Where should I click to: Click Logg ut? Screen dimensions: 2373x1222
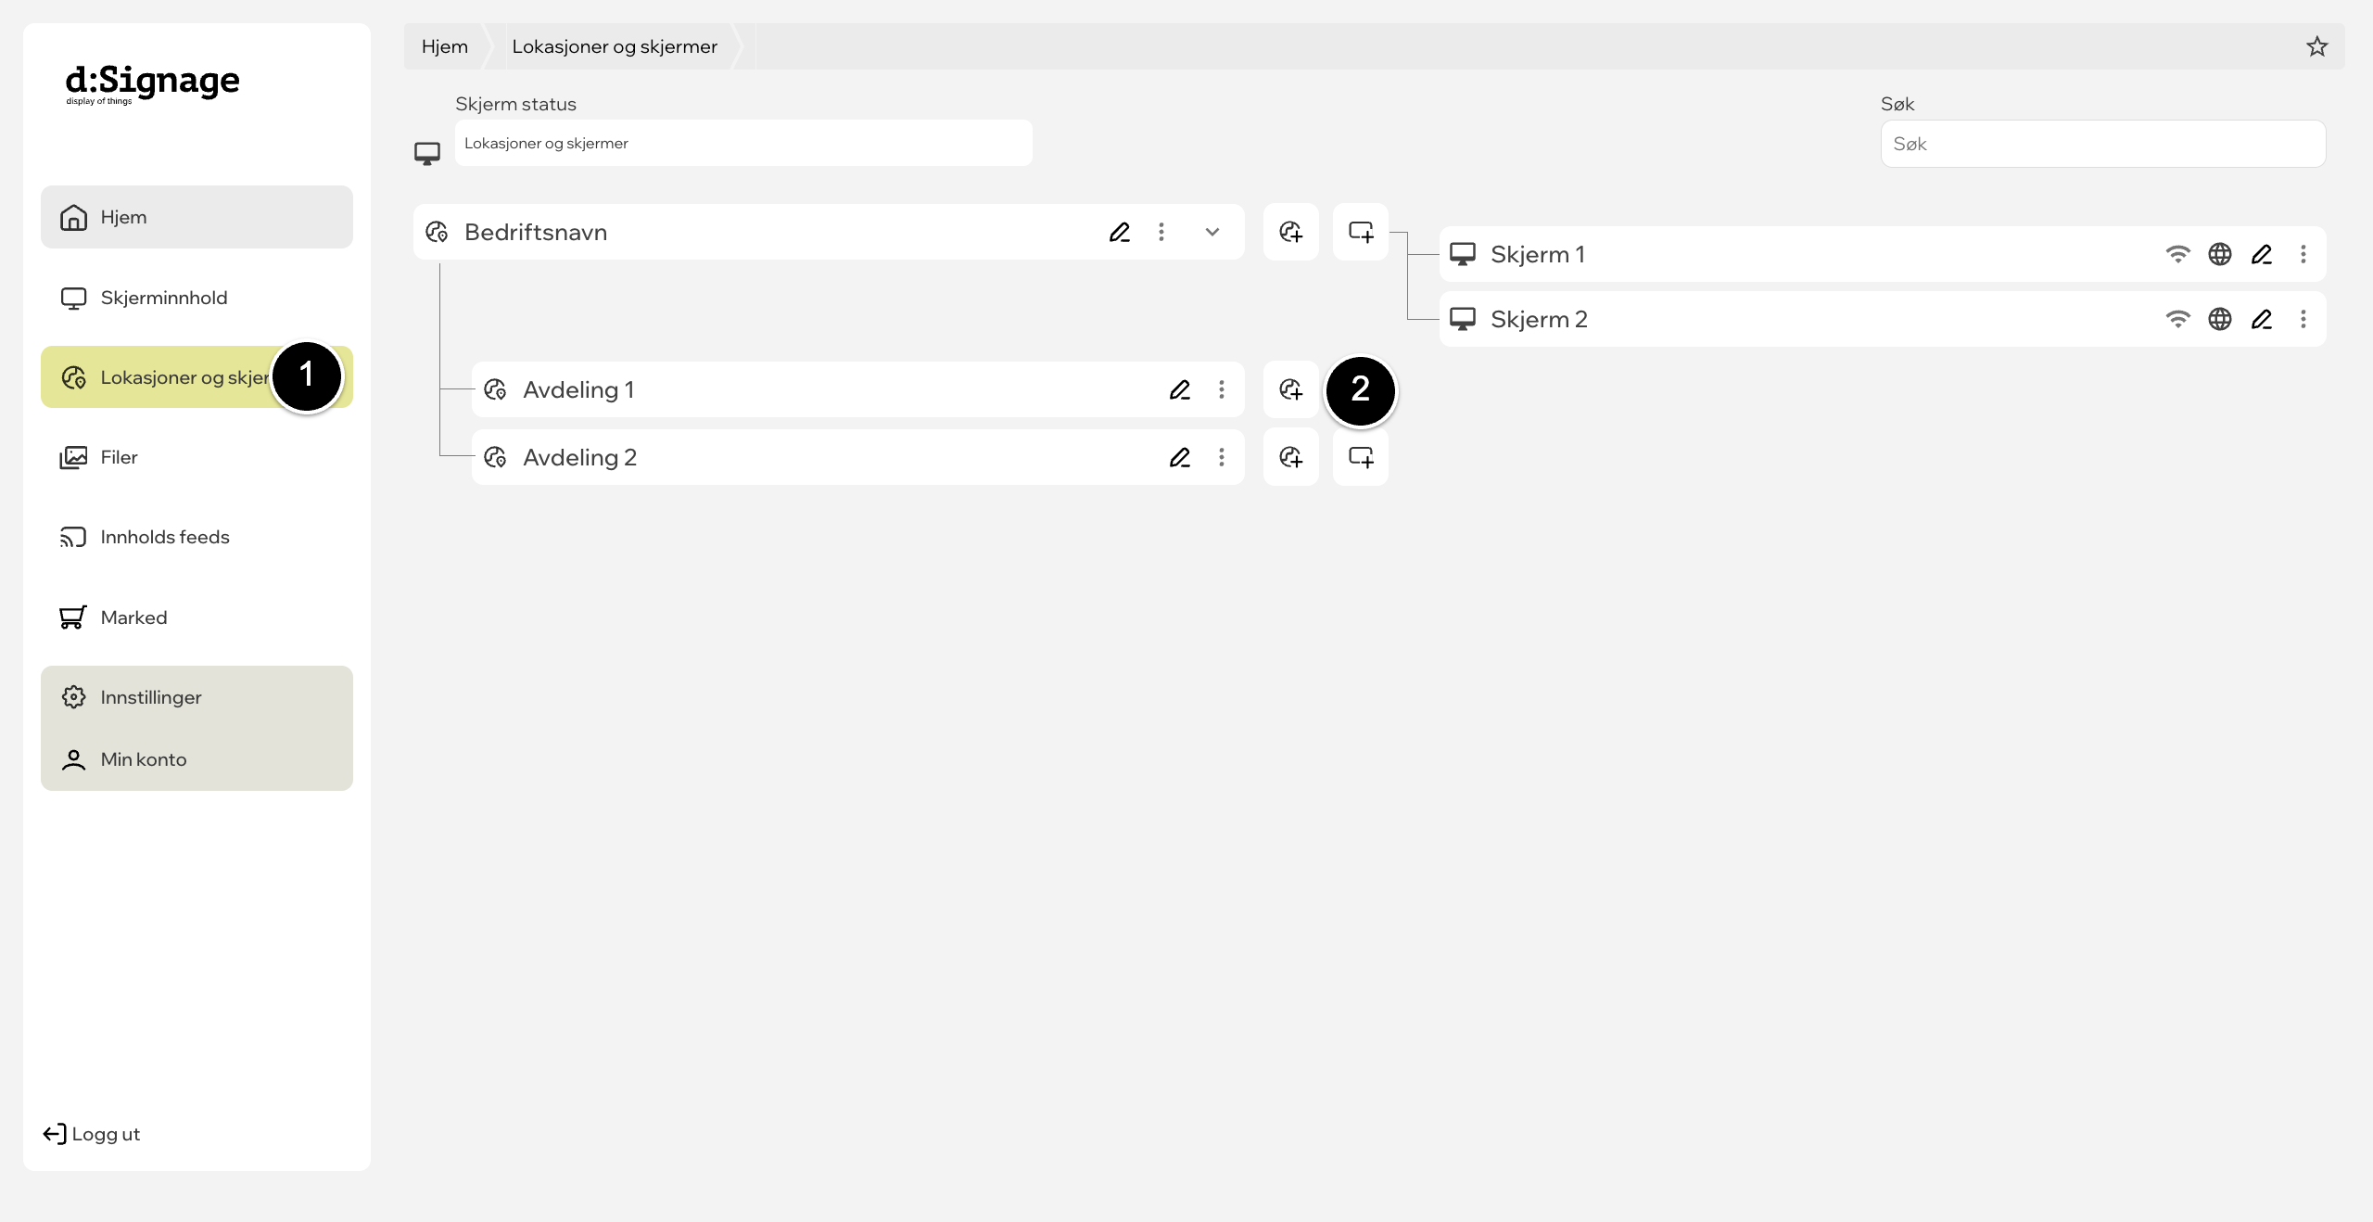point(92,1134)
